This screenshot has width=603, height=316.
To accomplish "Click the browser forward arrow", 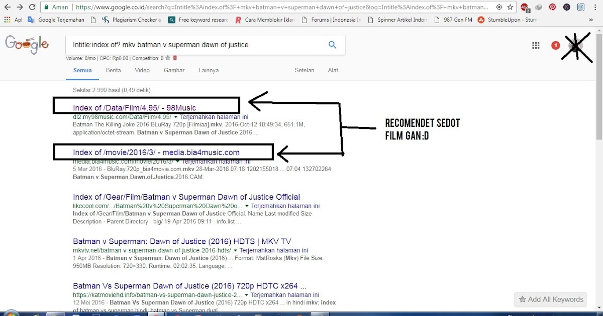I will coord(20,8).
